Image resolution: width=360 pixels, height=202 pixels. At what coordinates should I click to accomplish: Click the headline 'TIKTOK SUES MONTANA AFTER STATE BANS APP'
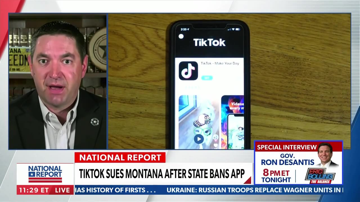tap(162, 174)
